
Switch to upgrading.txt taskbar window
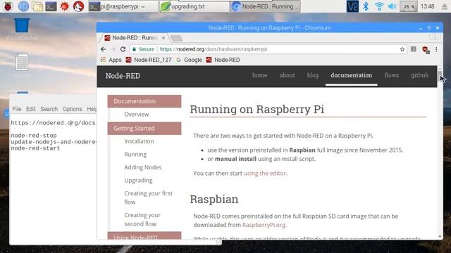click(194, 6)
